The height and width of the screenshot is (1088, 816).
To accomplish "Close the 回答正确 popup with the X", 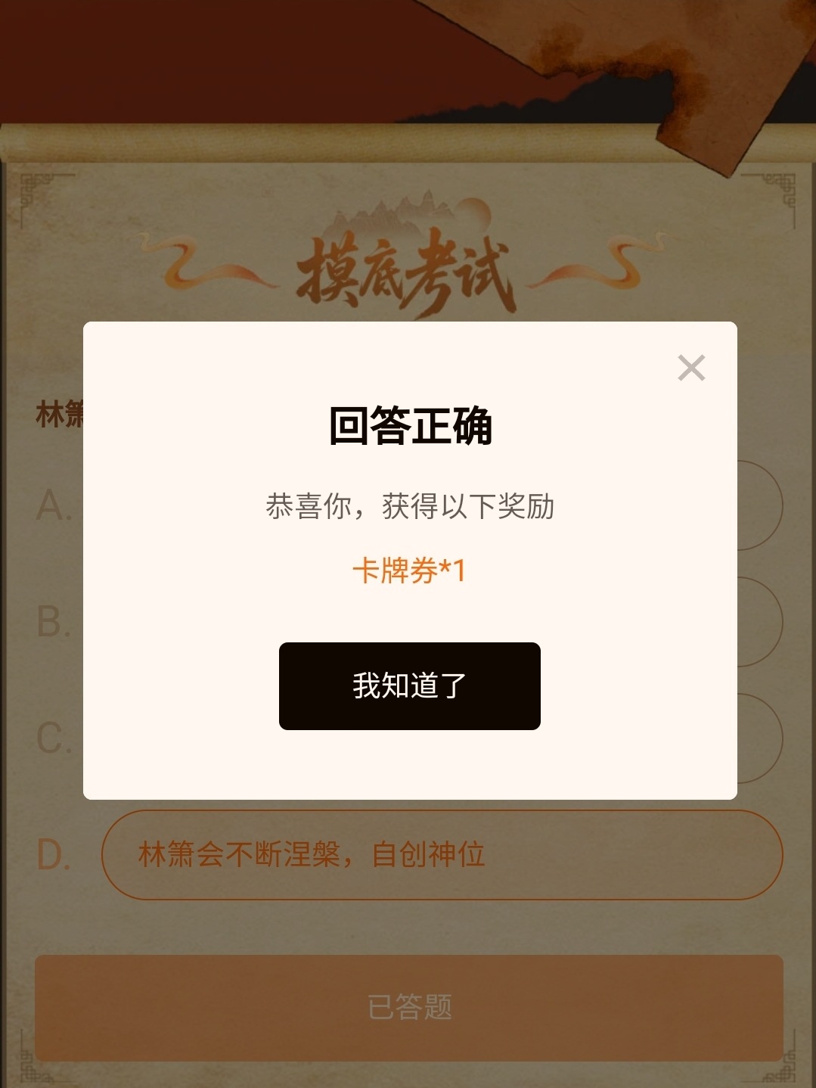I will (x=691, y=368).
